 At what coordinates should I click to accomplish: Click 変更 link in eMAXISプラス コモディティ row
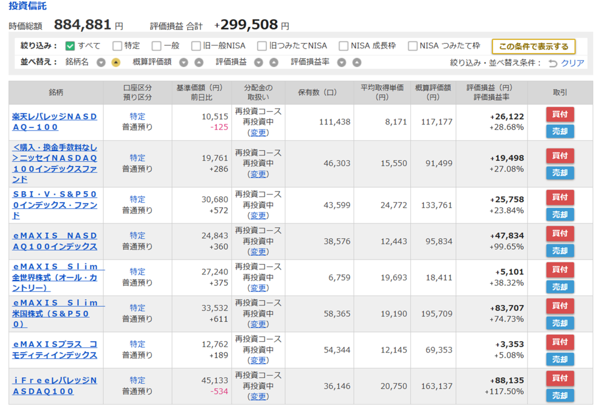click(258, 360)
